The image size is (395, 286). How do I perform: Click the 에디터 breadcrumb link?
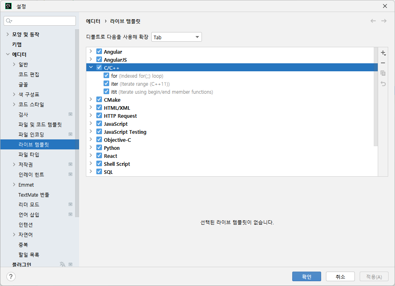pos(93,21)
